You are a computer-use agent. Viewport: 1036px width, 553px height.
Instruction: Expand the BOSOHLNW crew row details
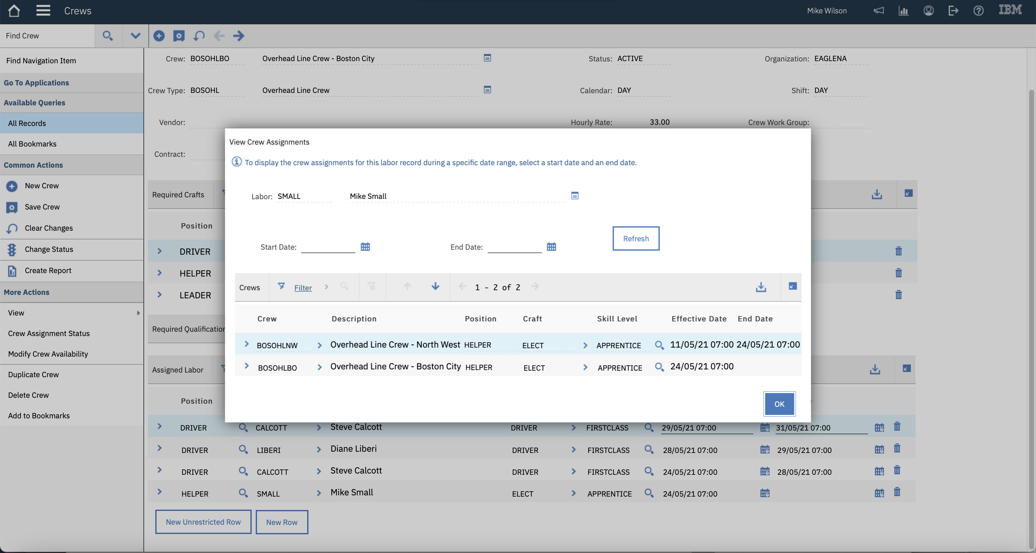pyautogui.click(x=247, y=344)
